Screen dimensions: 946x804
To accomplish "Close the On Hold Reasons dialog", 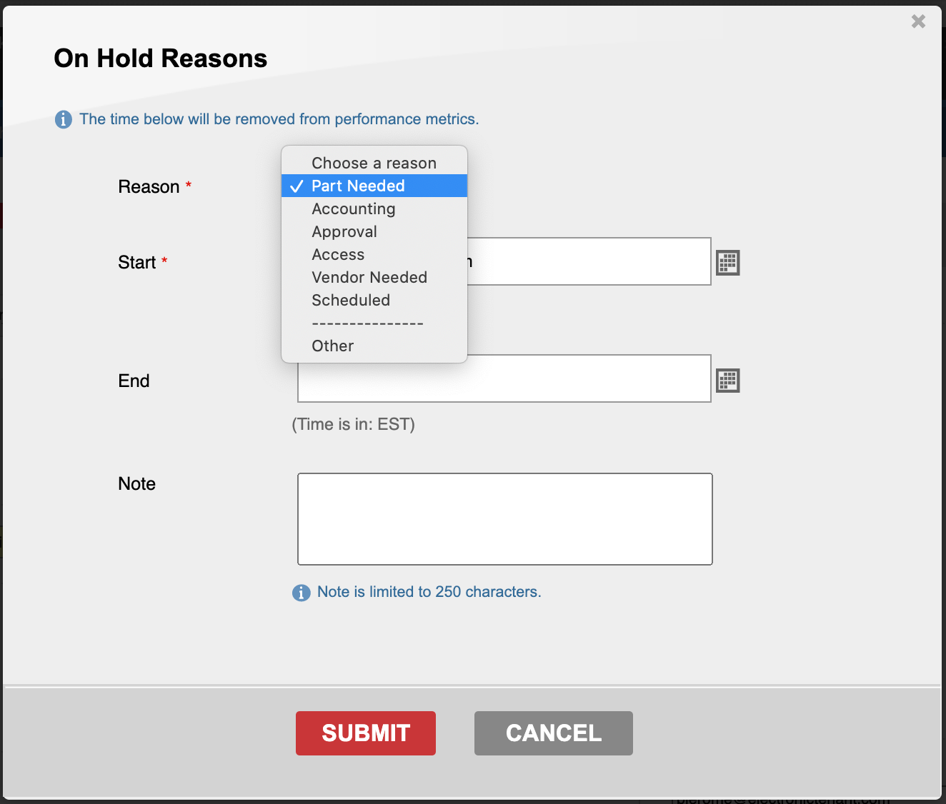I will tap(918, 21).
